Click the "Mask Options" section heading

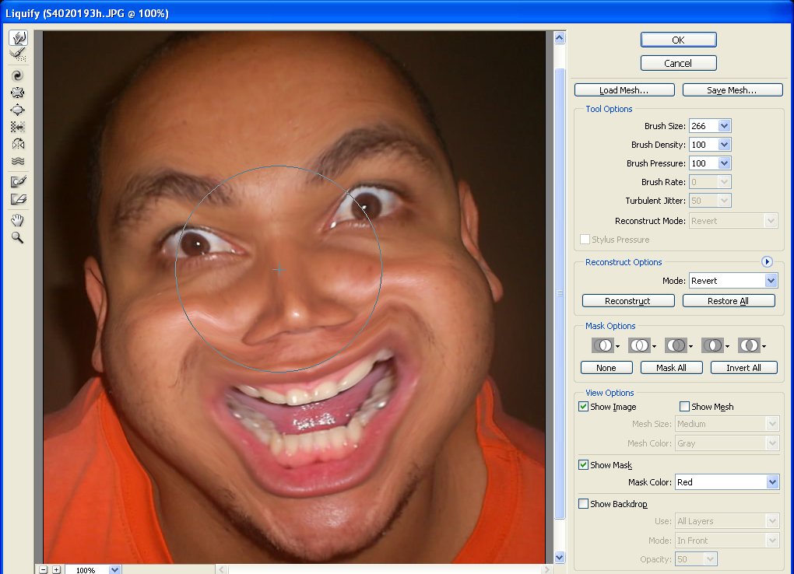(x=610, y=326)
